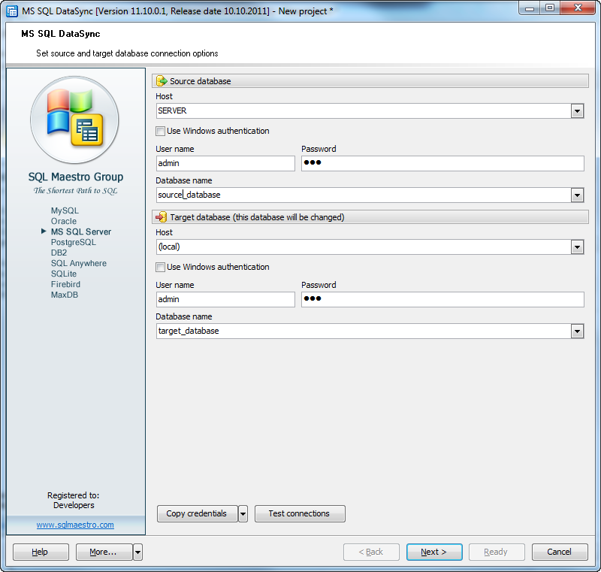Open the target Host dropdown showing (local)
The image size is (601, 572).
coord(578,247)
